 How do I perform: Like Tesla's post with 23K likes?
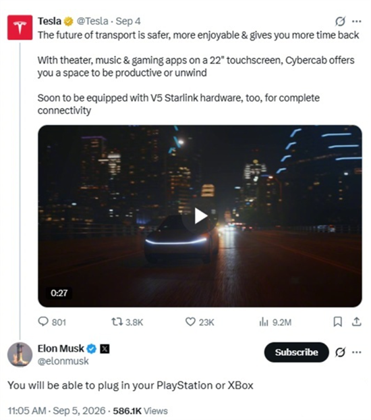pos(200,322)
